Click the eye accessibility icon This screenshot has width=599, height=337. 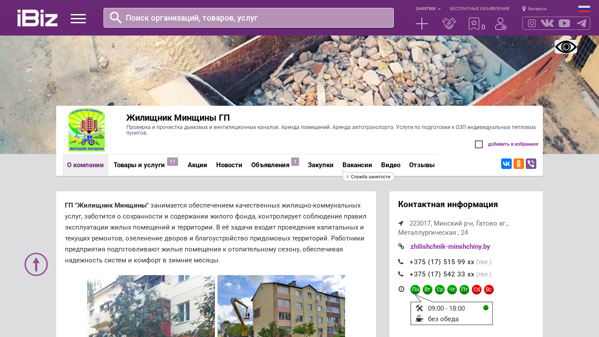(566, 47)
